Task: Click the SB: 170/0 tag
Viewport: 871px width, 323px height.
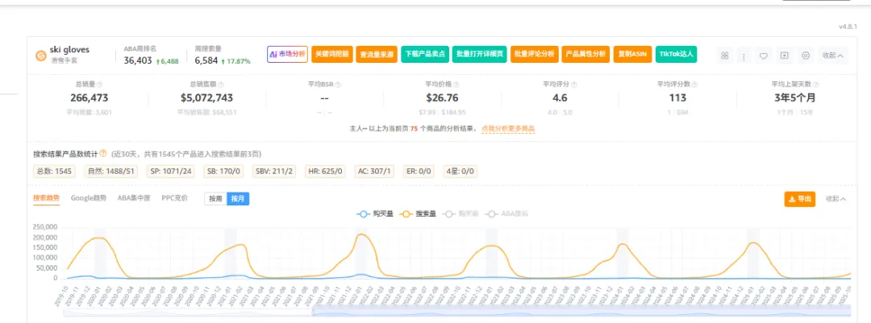Action: [x=224, y=172]
